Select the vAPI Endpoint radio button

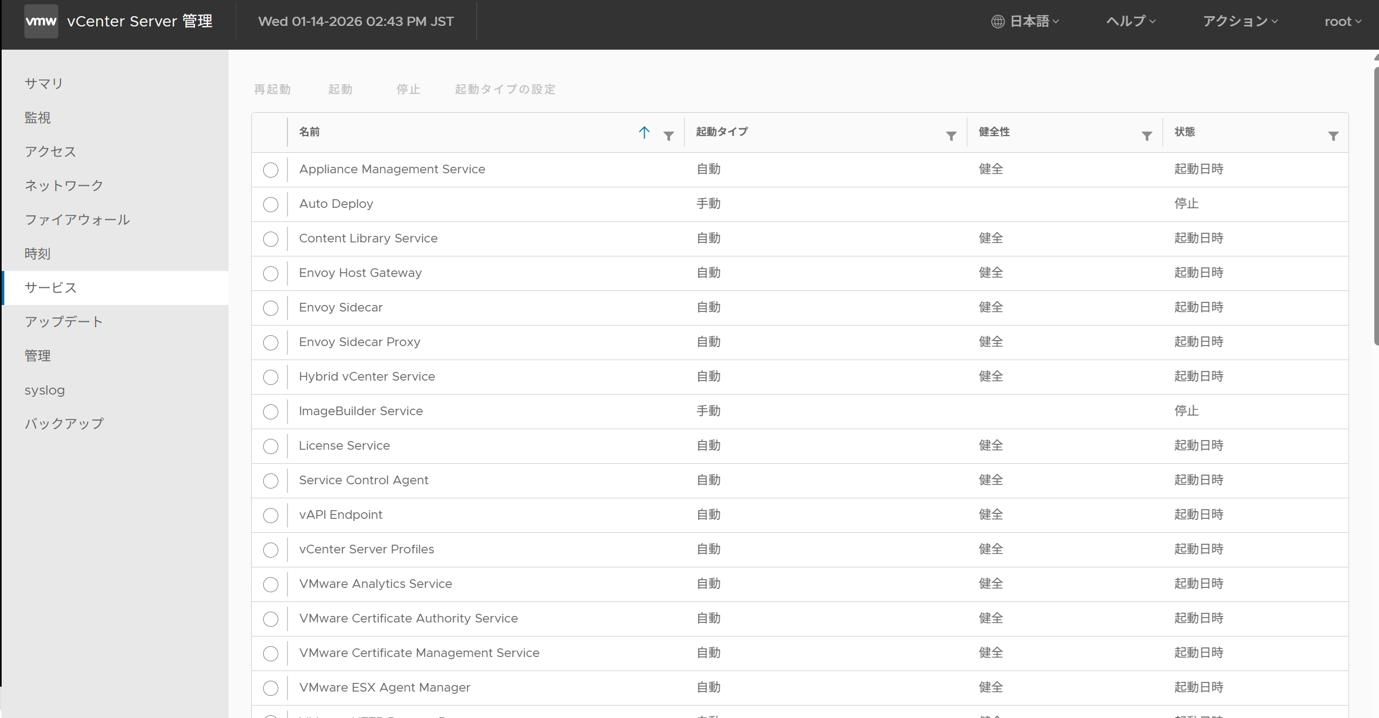[x=271, y=516]
